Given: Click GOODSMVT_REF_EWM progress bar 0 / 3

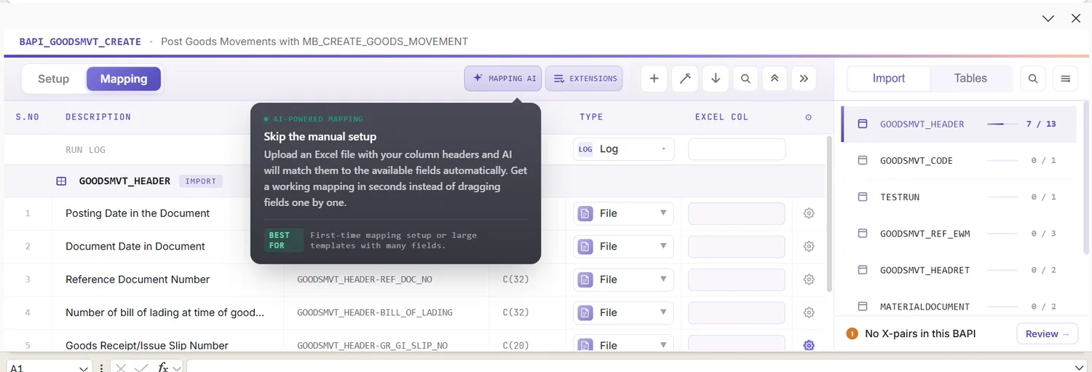Looking at the screenshot, I should 1002,233.
